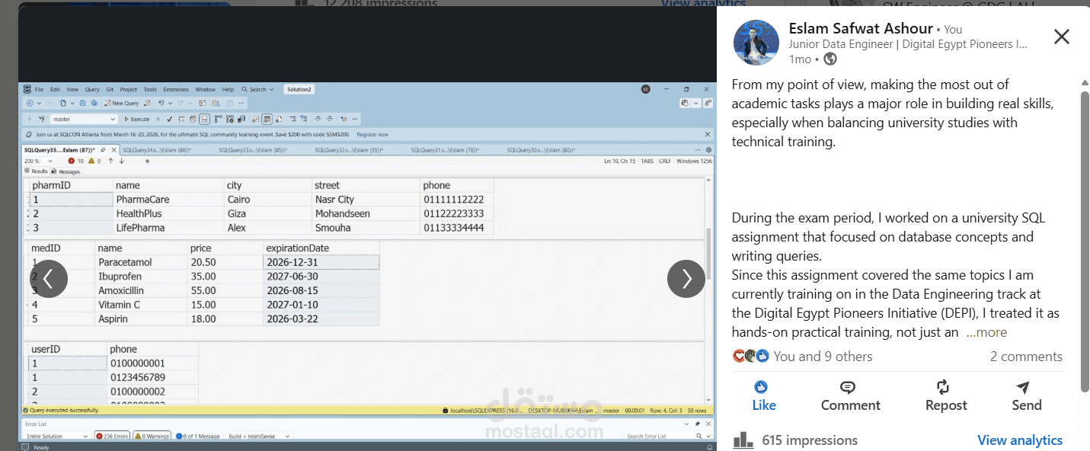Click the down arrow next to warnings
Viewport: 1090px width, 451px height.
pyautogui.click(x=122, y=161)
